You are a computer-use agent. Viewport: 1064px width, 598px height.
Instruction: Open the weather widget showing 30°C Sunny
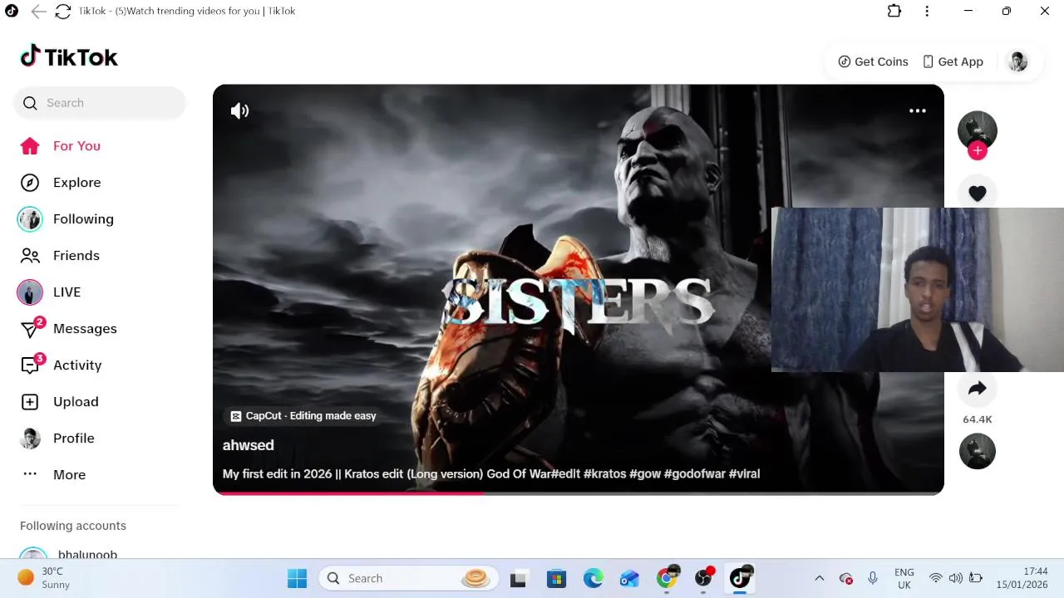click(46, 578)
